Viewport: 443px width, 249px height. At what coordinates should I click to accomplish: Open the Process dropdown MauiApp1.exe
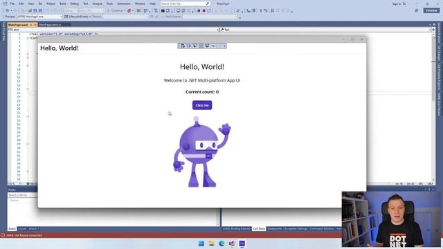click(x=39, y=17)
